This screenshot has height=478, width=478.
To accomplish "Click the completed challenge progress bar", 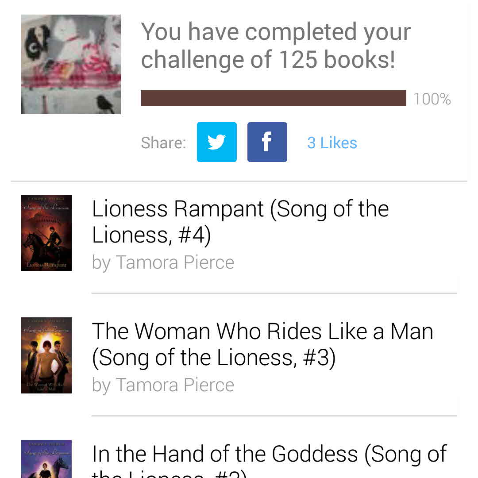I will (273, 98).
